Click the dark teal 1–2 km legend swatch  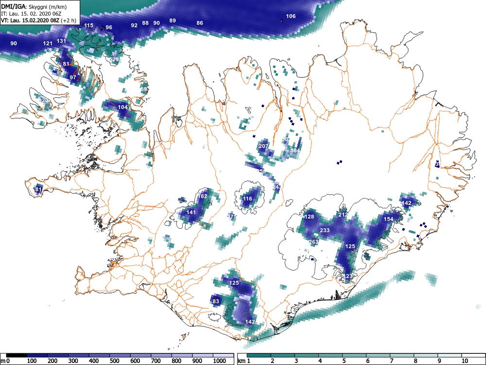(x=259, y=355)
